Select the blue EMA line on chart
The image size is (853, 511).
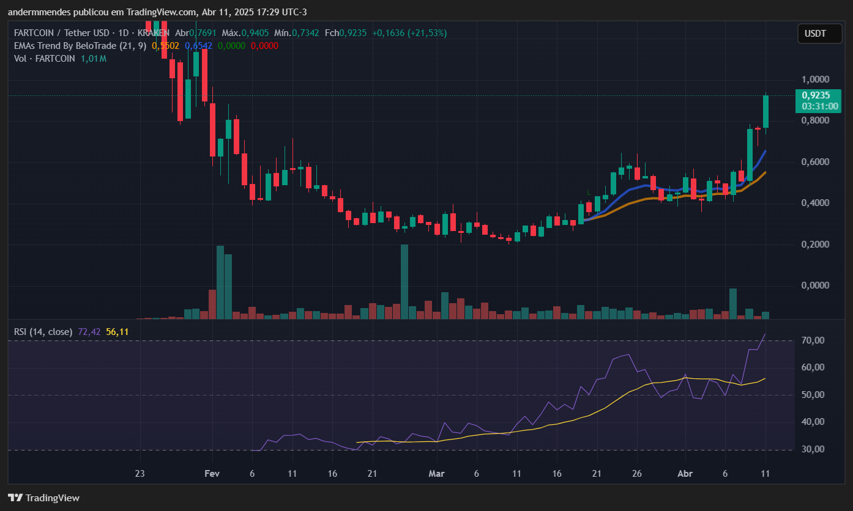click(673, 187)
